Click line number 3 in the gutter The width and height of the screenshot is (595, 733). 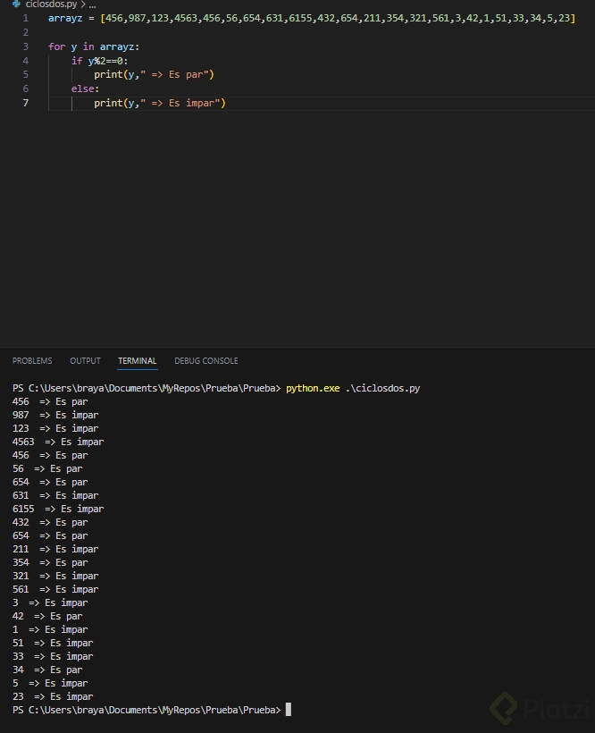(26, 46)
